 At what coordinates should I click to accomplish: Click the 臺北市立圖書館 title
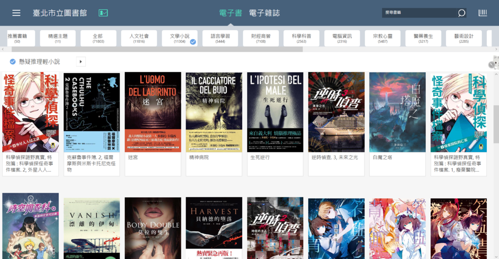tap(60, 13)
